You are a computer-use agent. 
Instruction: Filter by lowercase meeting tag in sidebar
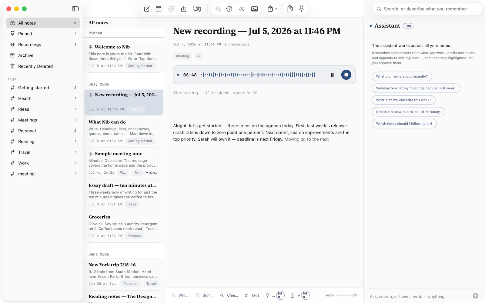(43, 174)
